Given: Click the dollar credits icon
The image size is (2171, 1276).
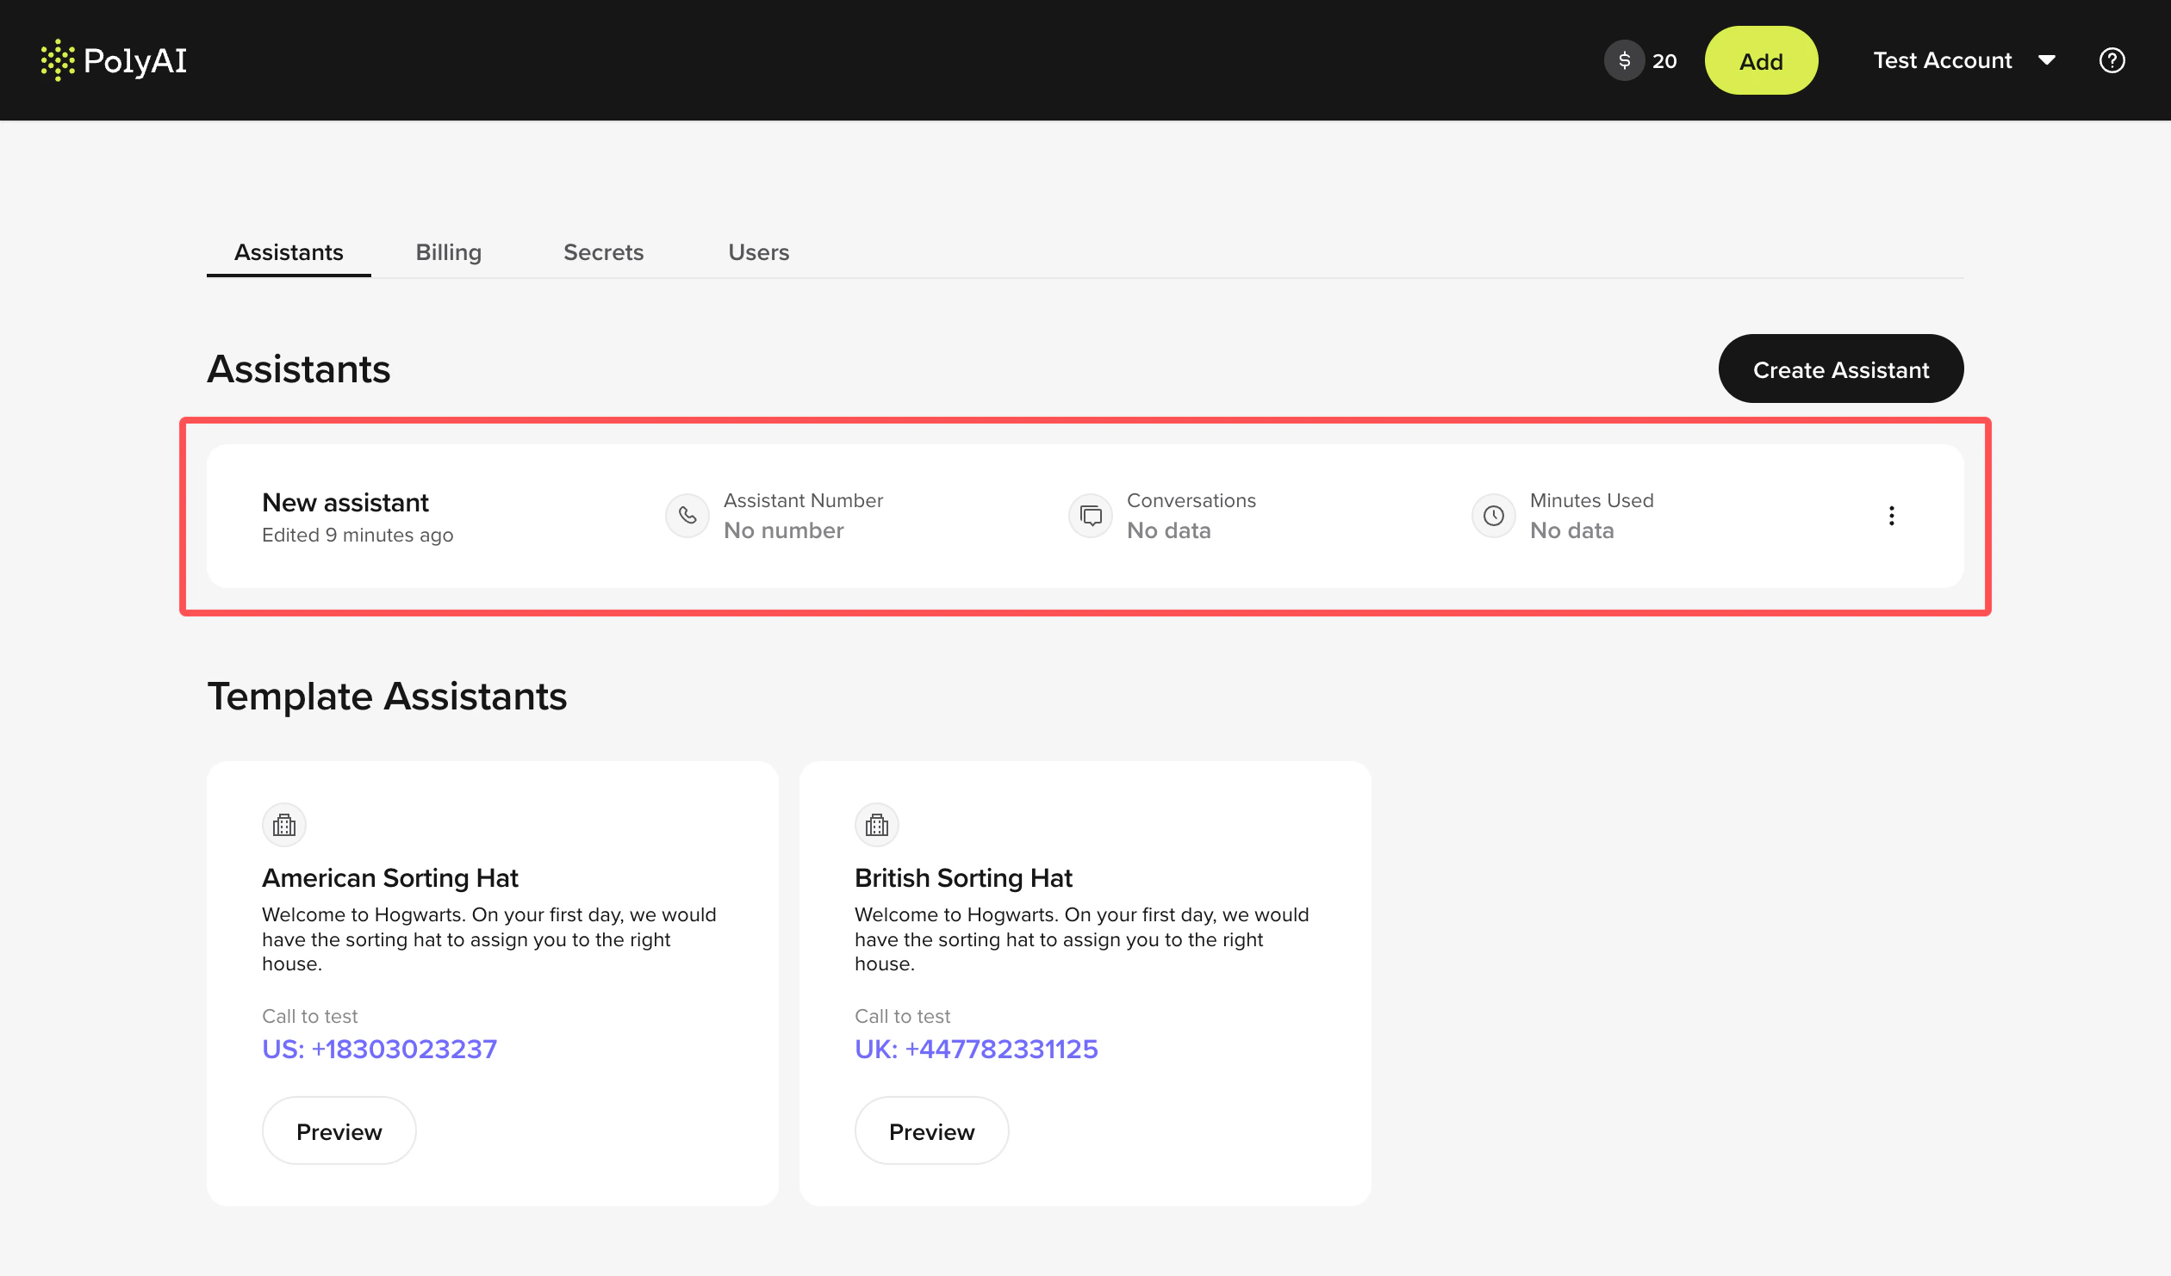Looking at the screenshot, I should tap(1624, 60).
